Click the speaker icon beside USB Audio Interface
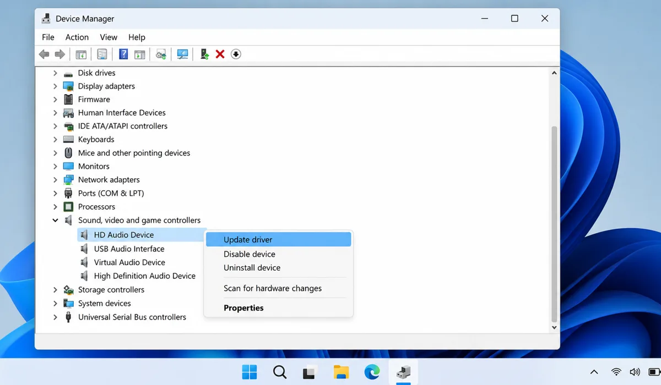 pyautogui.click(x=84, y=249)
